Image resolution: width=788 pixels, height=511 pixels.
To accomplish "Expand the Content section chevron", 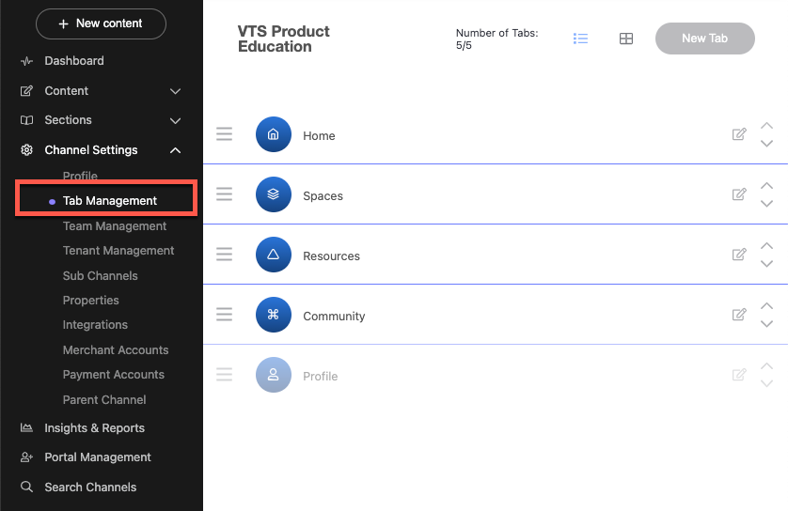I will click(x=176, y=91).
